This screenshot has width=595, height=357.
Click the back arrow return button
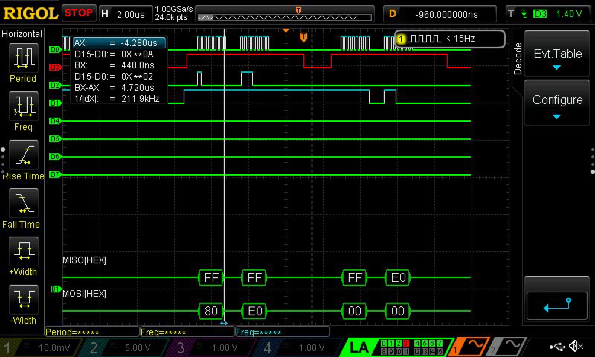557,306
